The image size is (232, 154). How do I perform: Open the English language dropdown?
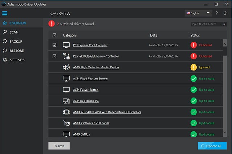(198, 13)
